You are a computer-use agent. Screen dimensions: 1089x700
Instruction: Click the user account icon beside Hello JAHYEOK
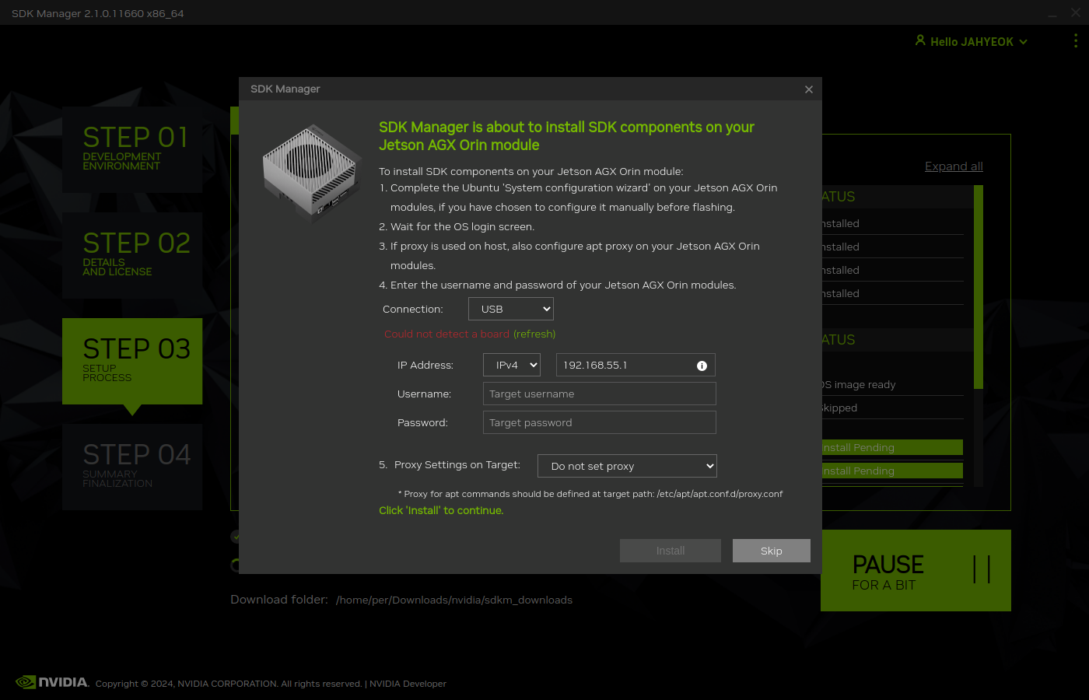pyautogui.click(x=920, y=40)
